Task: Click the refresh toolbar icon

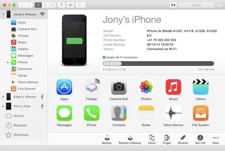Action: point(62,5)
